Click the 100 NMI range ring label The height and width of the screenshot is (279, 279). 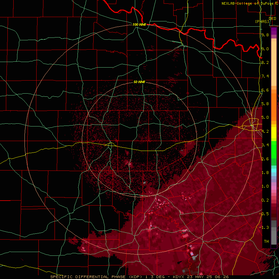139,24
